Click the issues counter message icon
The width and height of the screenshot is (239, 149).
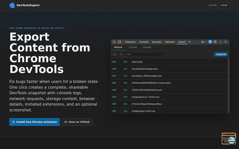[x=203, y=42]
